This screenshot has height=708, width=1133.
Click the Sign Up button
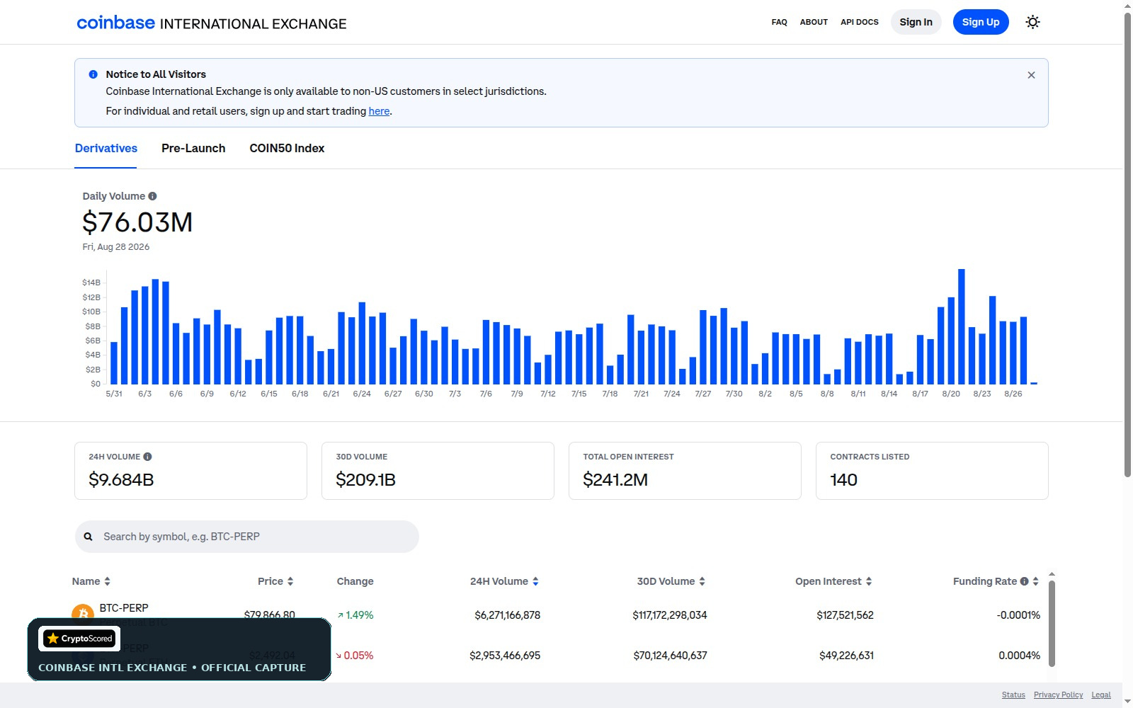(981, 22)
